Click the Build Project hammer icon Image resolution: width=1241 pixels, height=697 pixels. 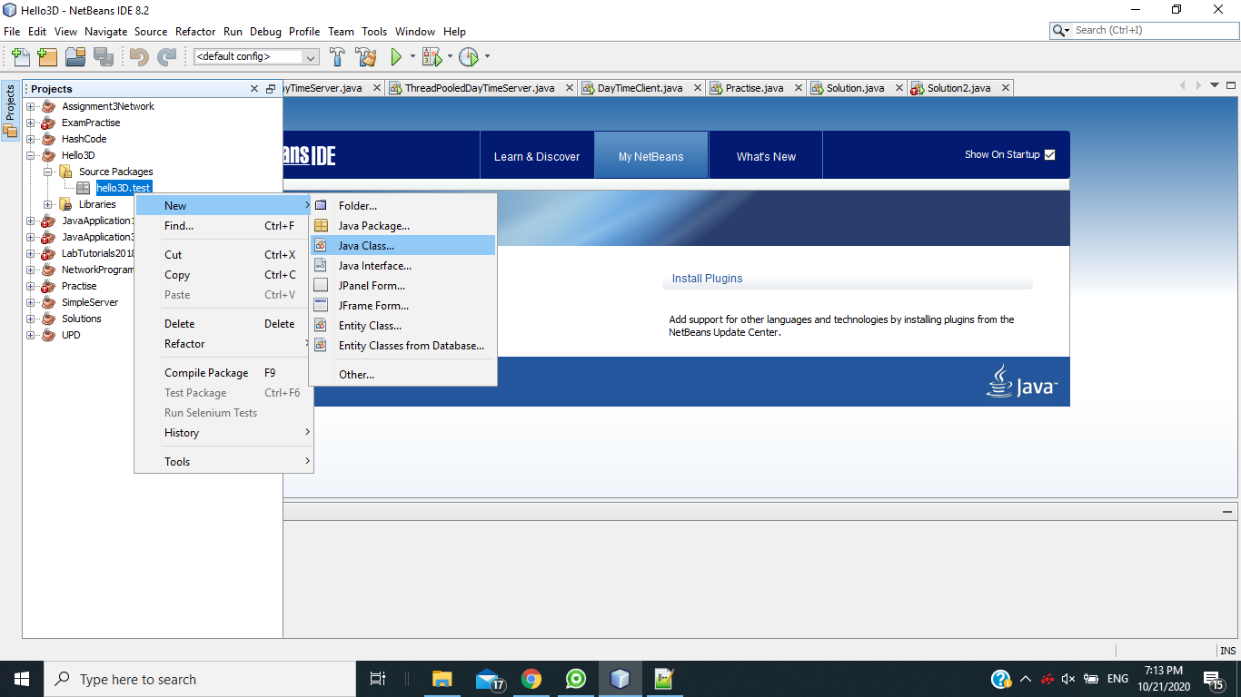(337, 57)
